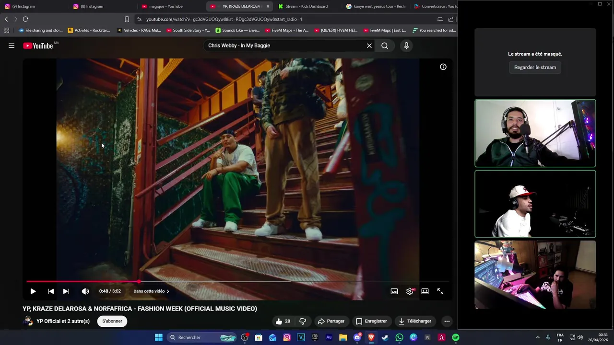614x345 pixels.
Task: Open the bookmarks apps grid icon
Action: 6,30
